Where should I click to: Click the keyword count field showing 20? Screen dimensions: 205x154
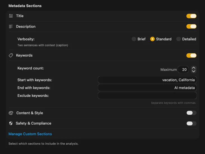(x=183, y=69)
